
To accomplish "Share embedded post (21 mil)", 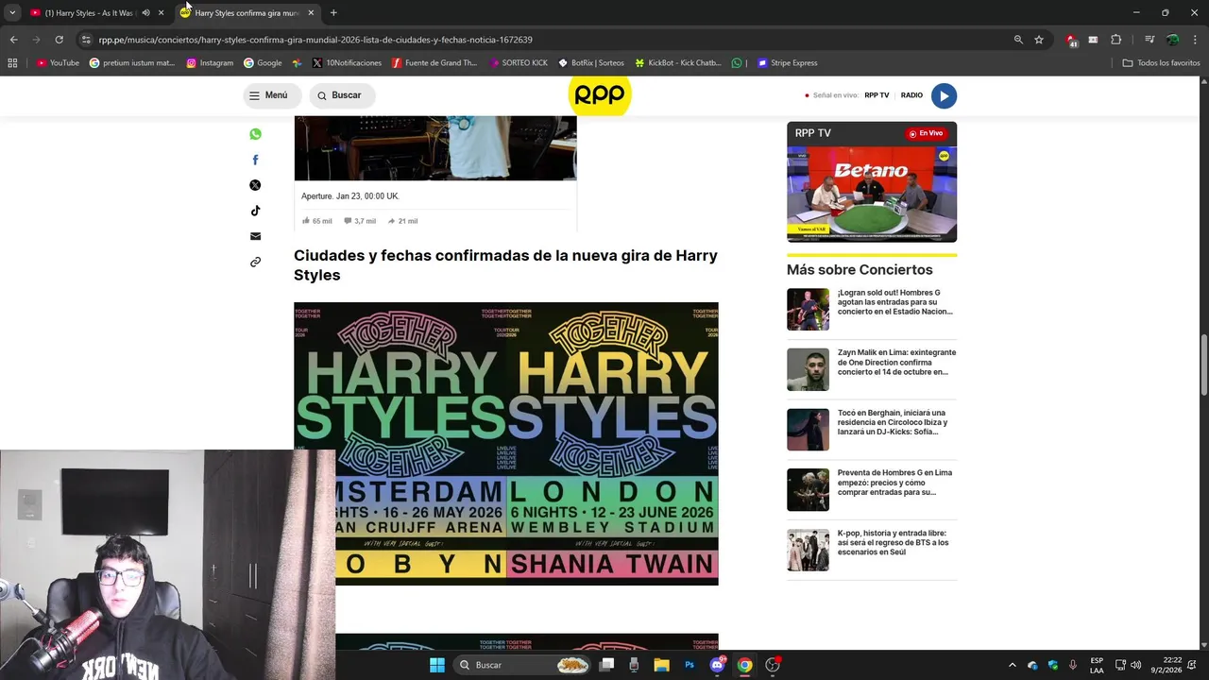I will tap(402, 221).
